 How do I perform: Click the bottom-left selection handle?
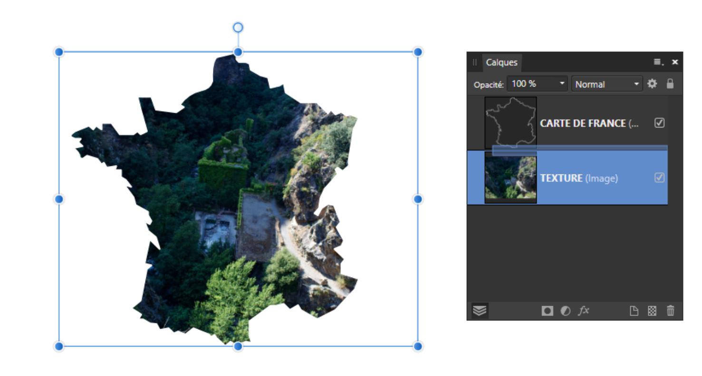59,347
